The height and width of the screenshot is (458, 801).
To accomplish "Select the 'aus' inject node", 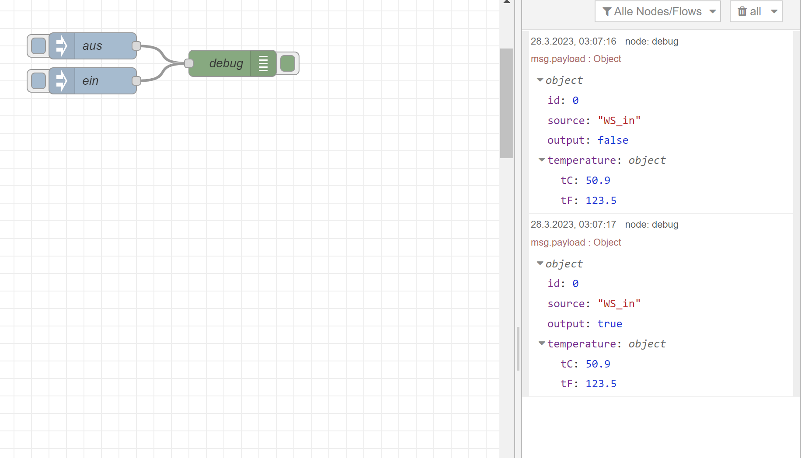I will pyautogui.click(x=93, y=46).
